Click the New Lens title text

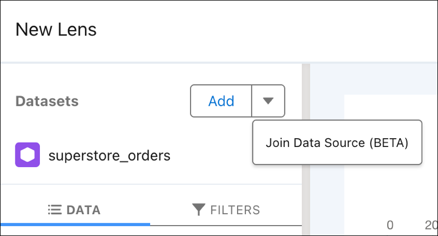coord(56,29)
